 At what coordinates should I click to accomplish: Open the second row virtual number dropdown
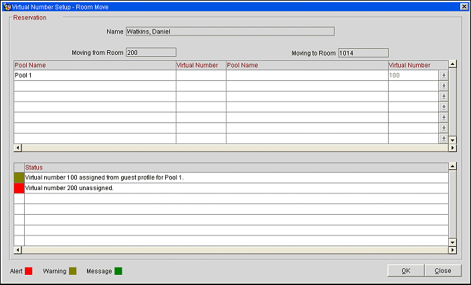coord(443,86)
